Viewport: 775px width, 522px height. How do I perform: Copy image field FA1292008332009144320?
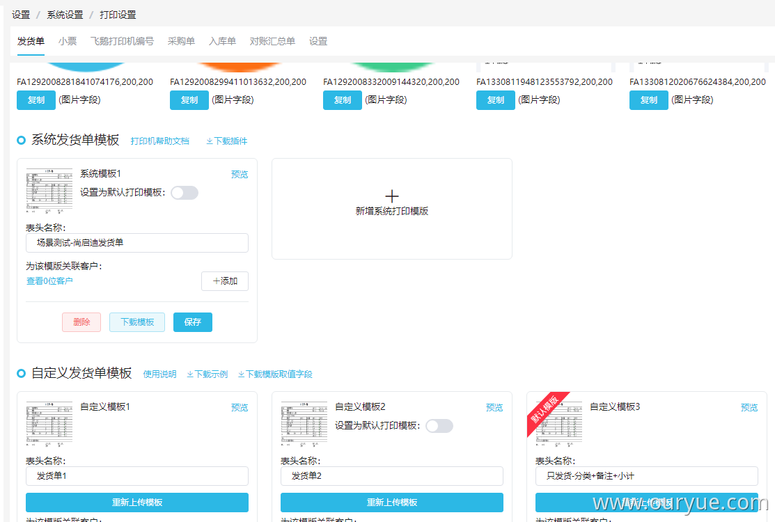point(343,100)
